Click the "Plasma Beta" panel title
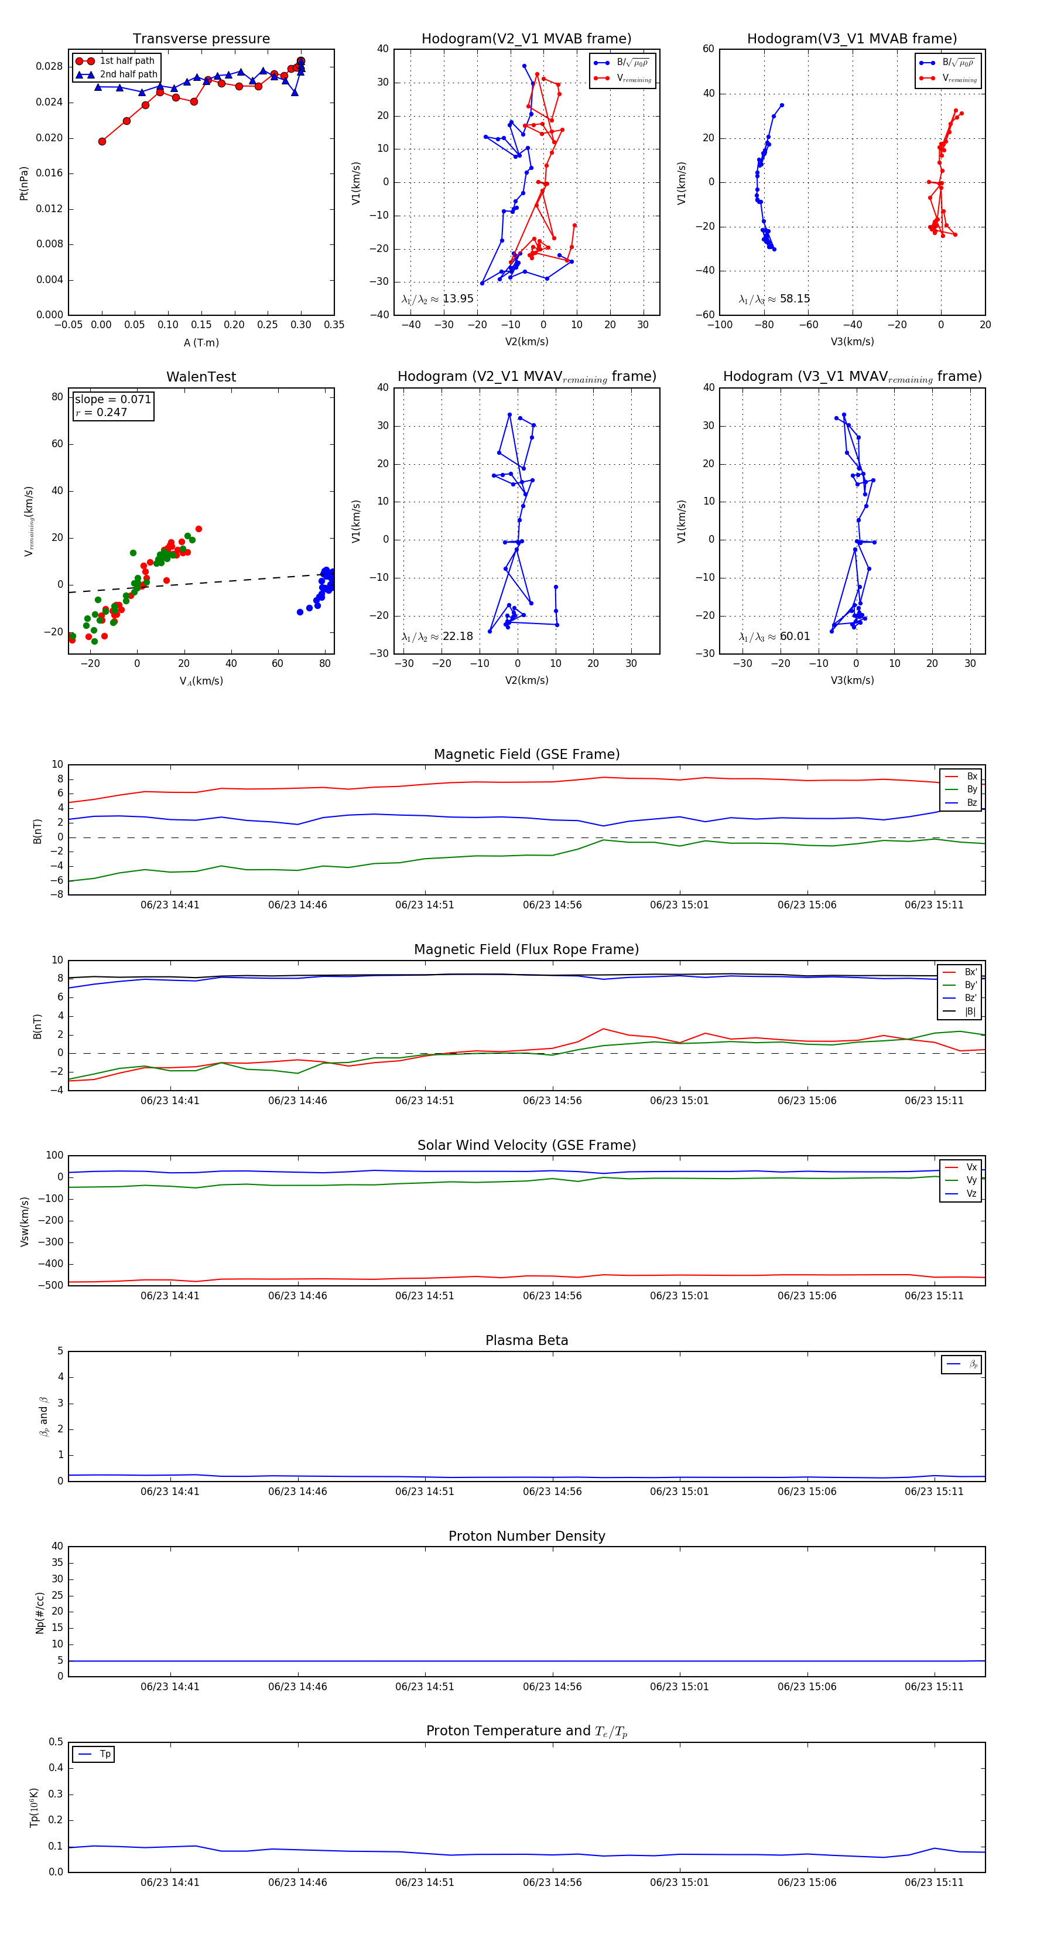 coord(526,1341)
